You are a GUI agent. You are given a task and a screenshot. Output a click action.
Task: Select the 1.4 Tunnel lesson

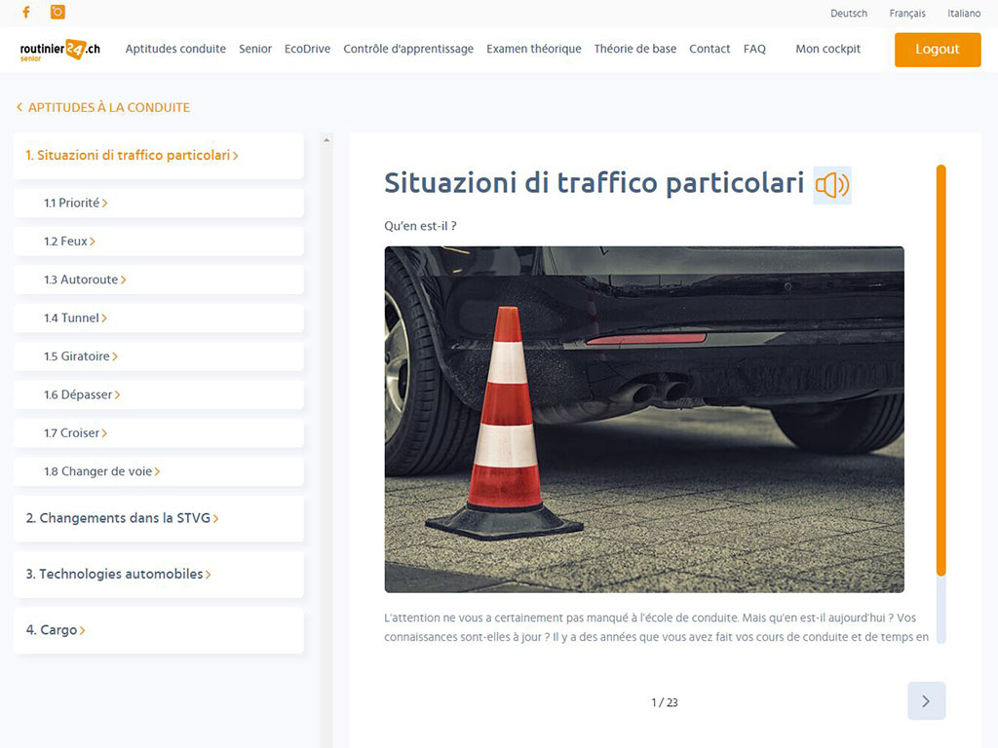coord(76,318)
